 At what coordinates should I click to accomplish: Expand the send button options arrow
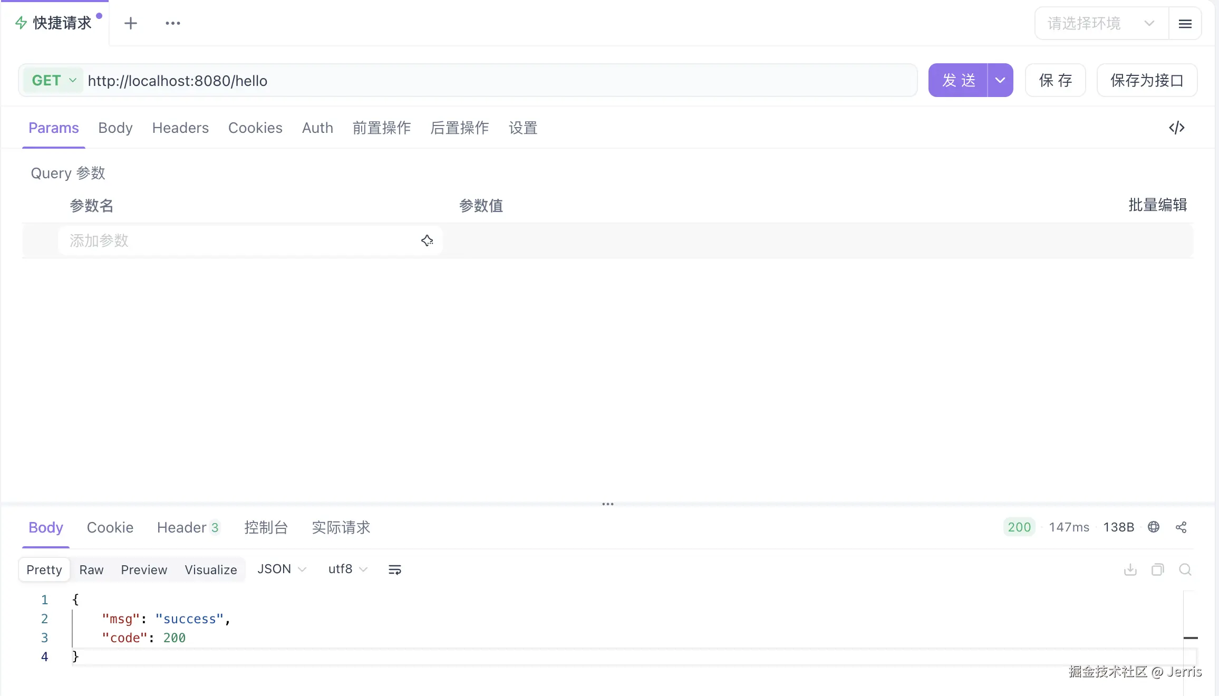click(x=1000, y=81)
